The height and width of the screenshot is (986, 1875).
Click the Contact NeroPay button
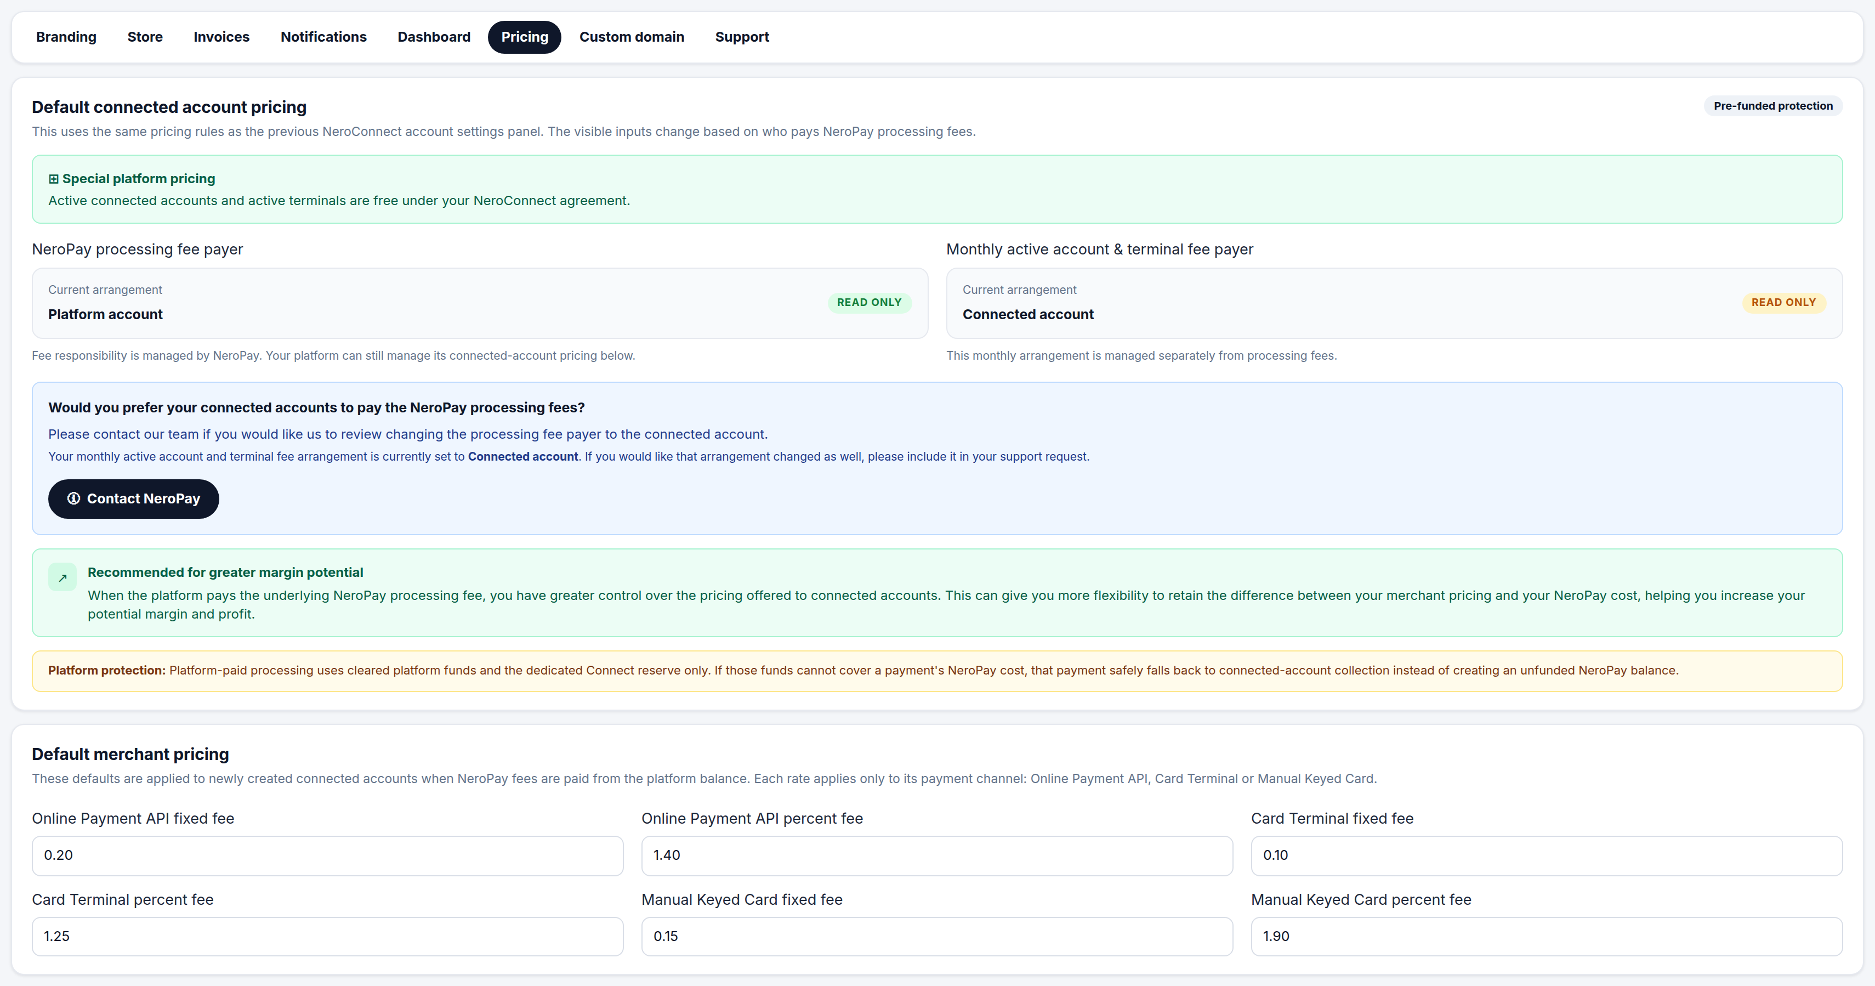click(x=133, y=499)
